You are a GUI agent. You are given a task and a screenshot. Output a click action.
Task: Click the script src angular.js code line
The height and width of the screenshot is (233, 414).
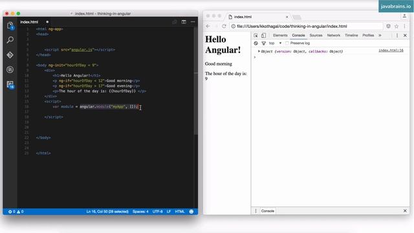tap(80, 50)
